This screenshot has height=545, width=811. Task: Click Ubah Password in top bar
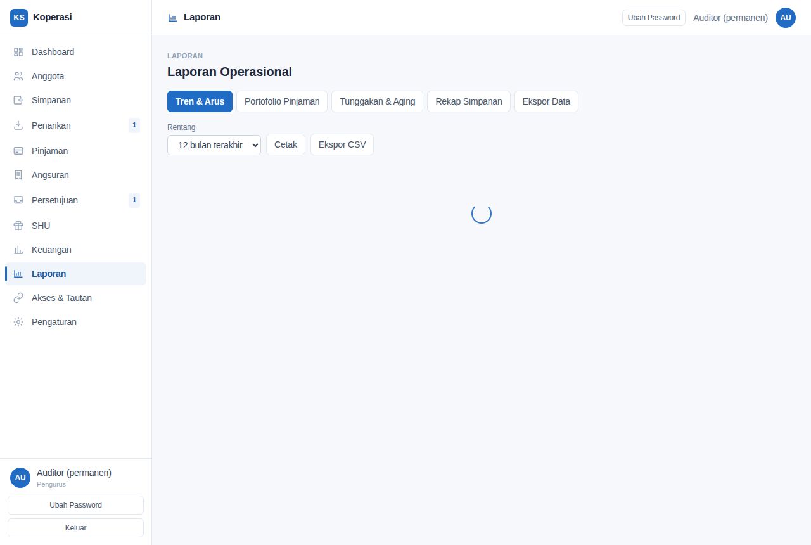point(654,18)
